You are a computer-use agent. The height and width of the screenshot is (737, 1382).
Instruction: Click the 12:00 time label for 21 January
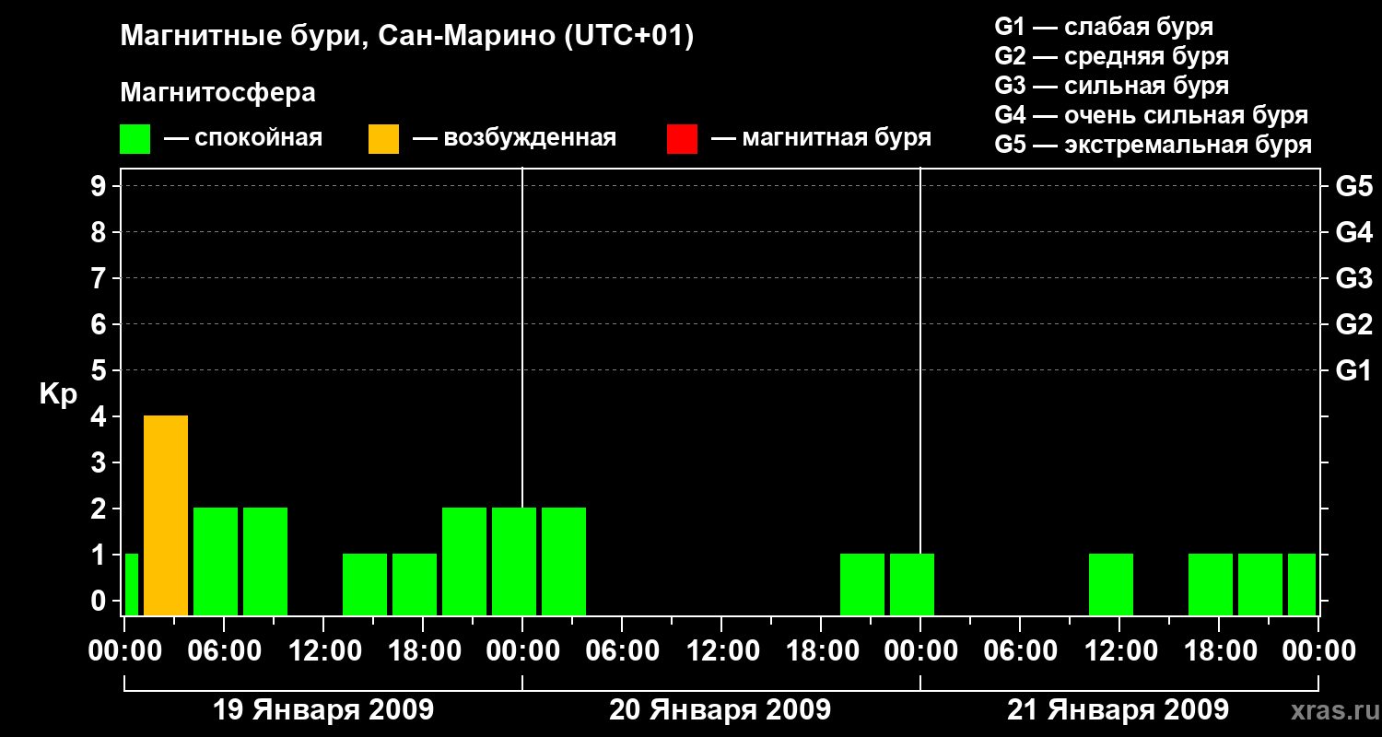1119,651
